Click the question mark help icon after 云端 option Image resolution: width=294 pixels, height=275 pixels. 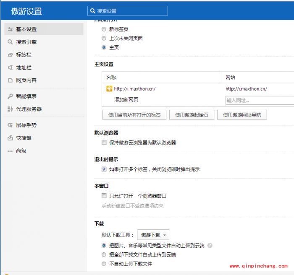point(210,245)
